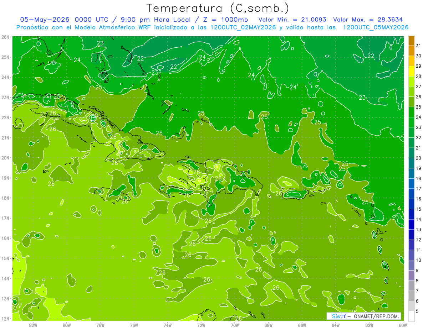Click the 60W longitude axis label

(x=403, y=325)
